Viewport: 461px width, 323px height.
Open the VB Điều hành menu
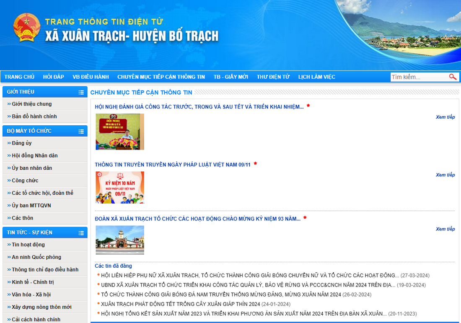pyautogui.click(x=91, y=77)
